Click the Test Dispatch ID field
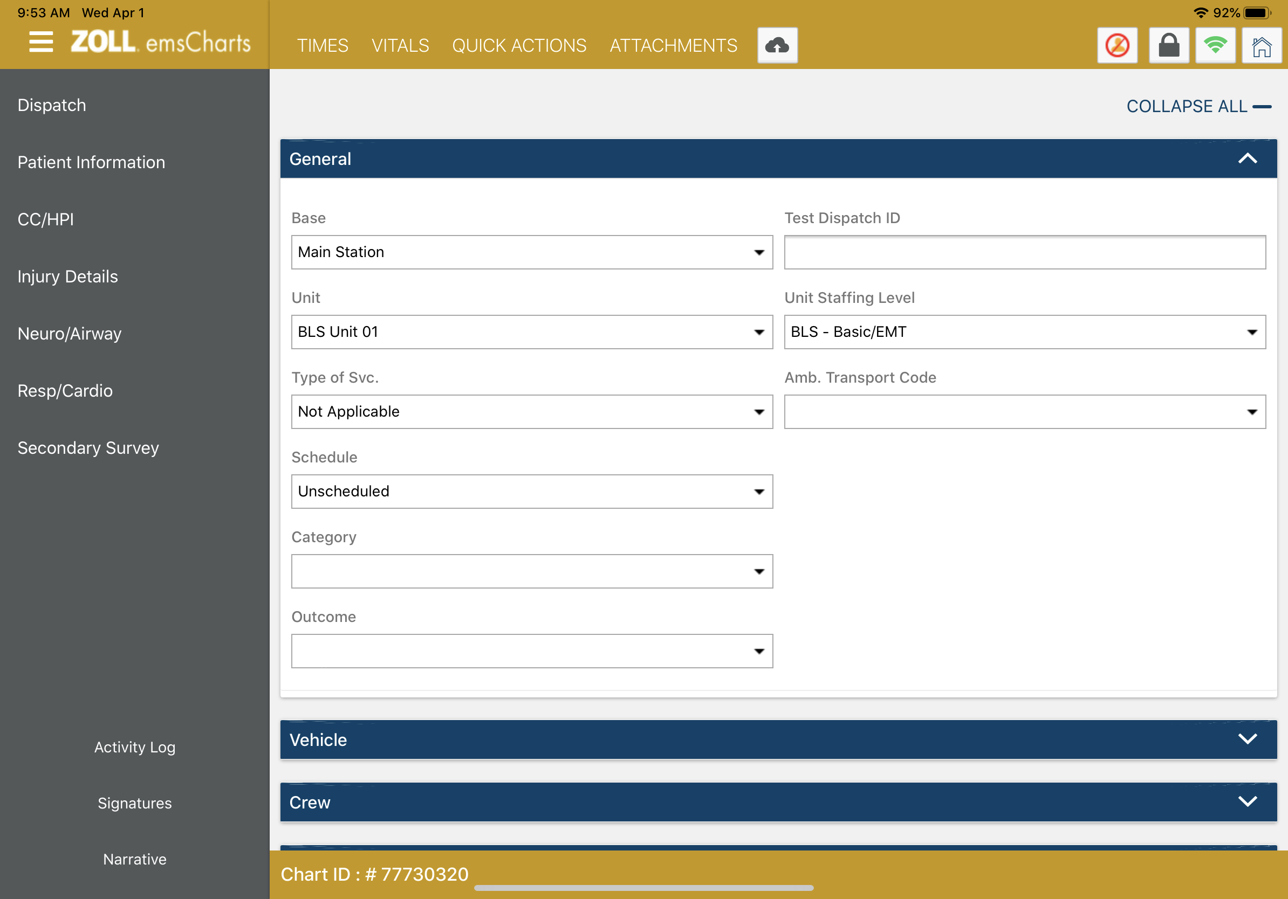 [1024, 252]
